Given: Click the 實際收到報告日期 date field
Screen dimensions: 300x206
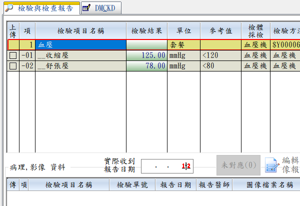Looking at the screenshot, I should click(x=166, y=166).
